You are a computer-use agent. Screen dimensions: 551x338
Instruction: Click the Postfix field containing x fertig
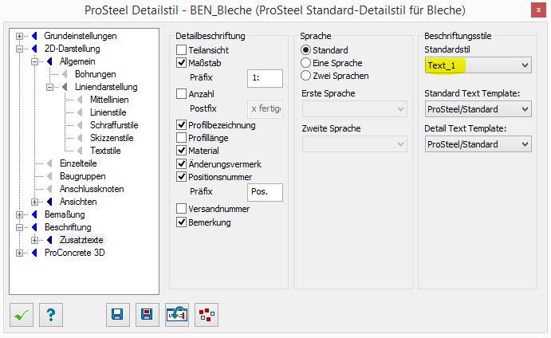(265, 109)
